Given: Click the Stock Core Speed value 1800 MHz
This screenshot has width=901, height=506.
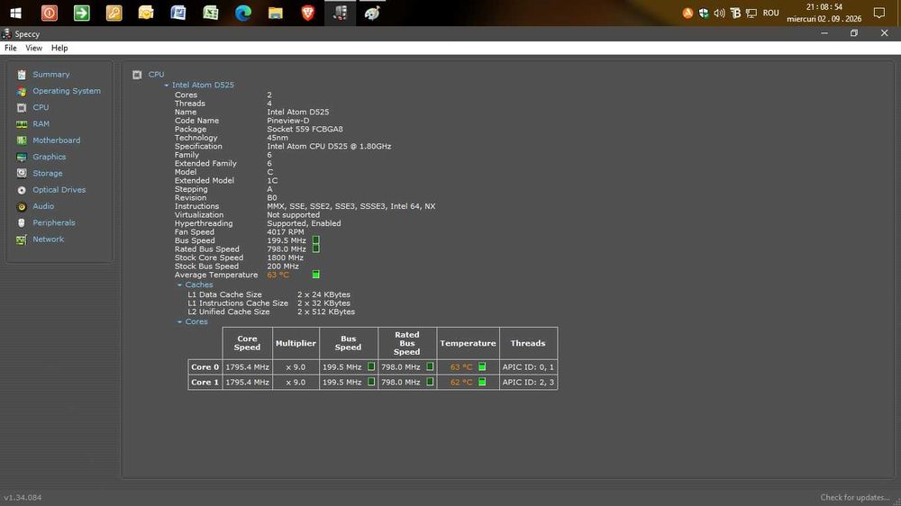Looking at the screenshot, I should click(285, 258).
